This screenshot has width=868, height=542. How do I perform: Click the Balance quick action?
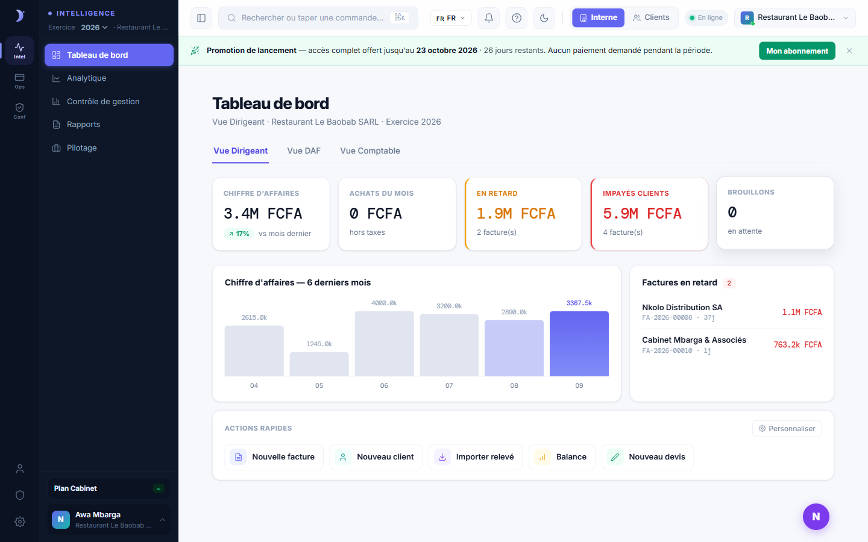click(562, 457)
